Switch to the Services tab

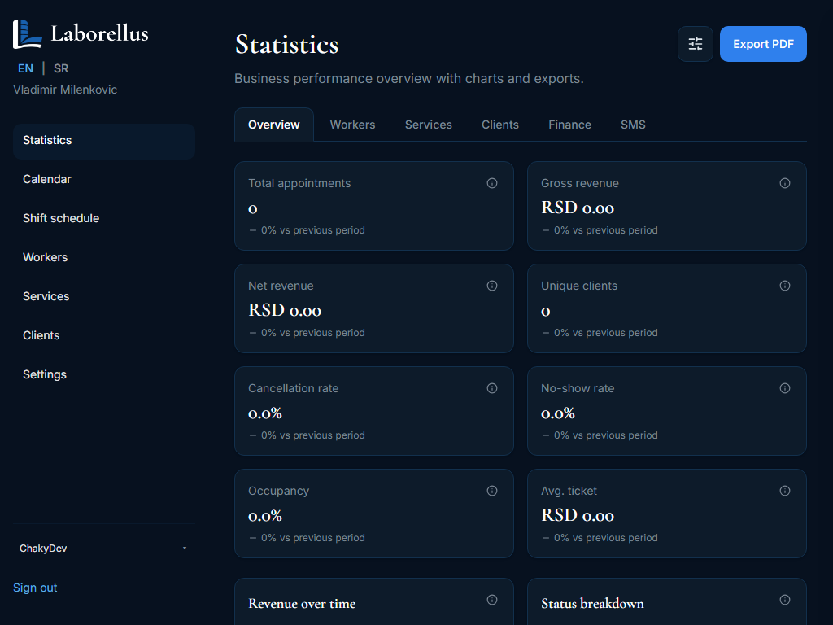428,125
